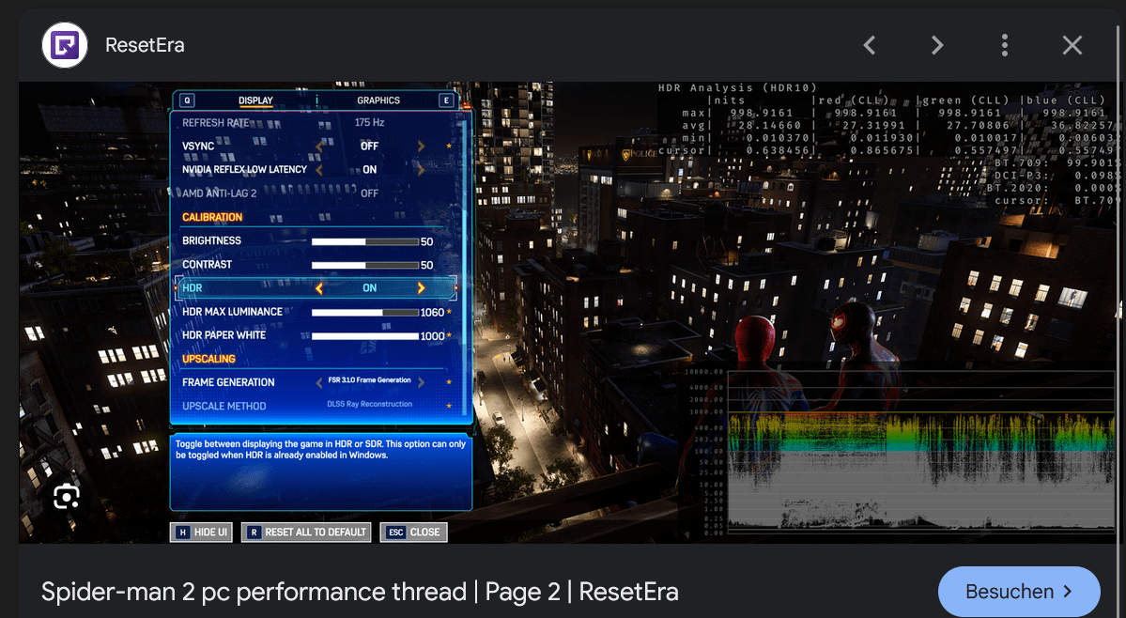Viewport: 1126px width, 618px height.
Task: Select the UPSCALE METHOD row
Action: pyautogui.click(x=316, y=407)
